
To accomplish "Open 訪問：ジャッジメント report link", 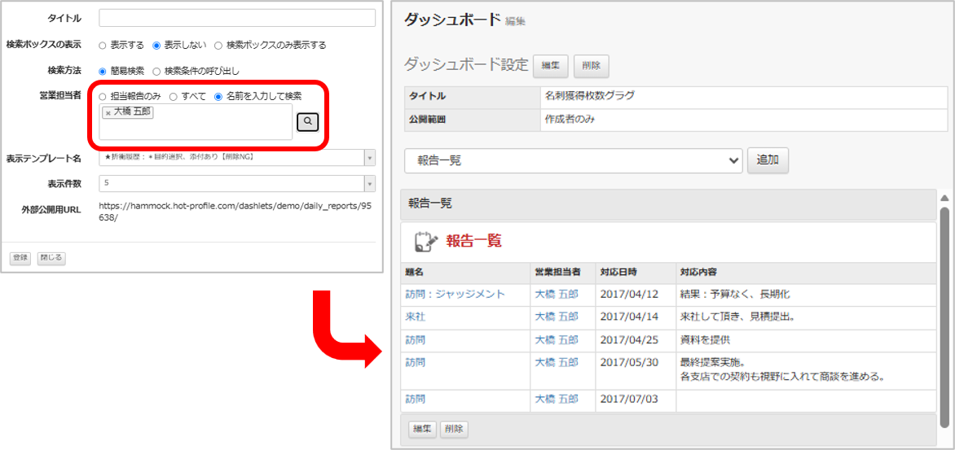I will (x=455, y=294).
